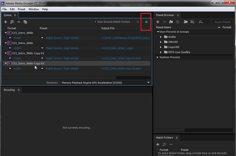
Task: Click the Duplicate icon in Queue toolbar
Action: tap(25, 22)
